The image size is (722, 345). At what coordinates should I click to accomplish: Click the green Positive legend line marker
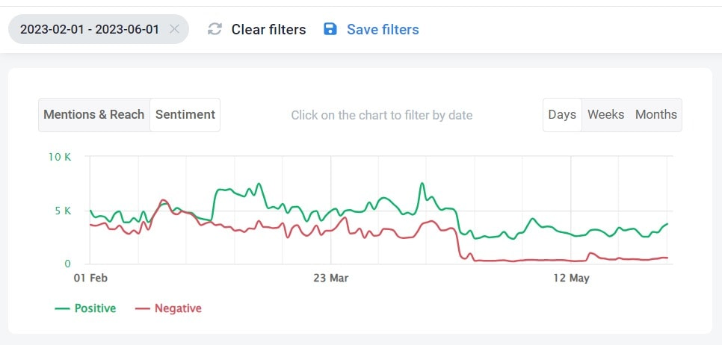(x=62, y=308)
